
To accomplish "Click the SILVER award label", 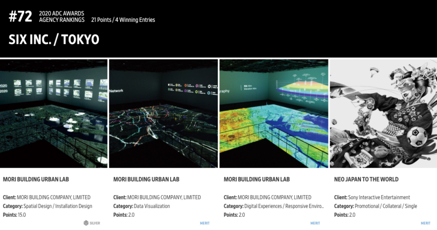I will [x=95, y=223].
